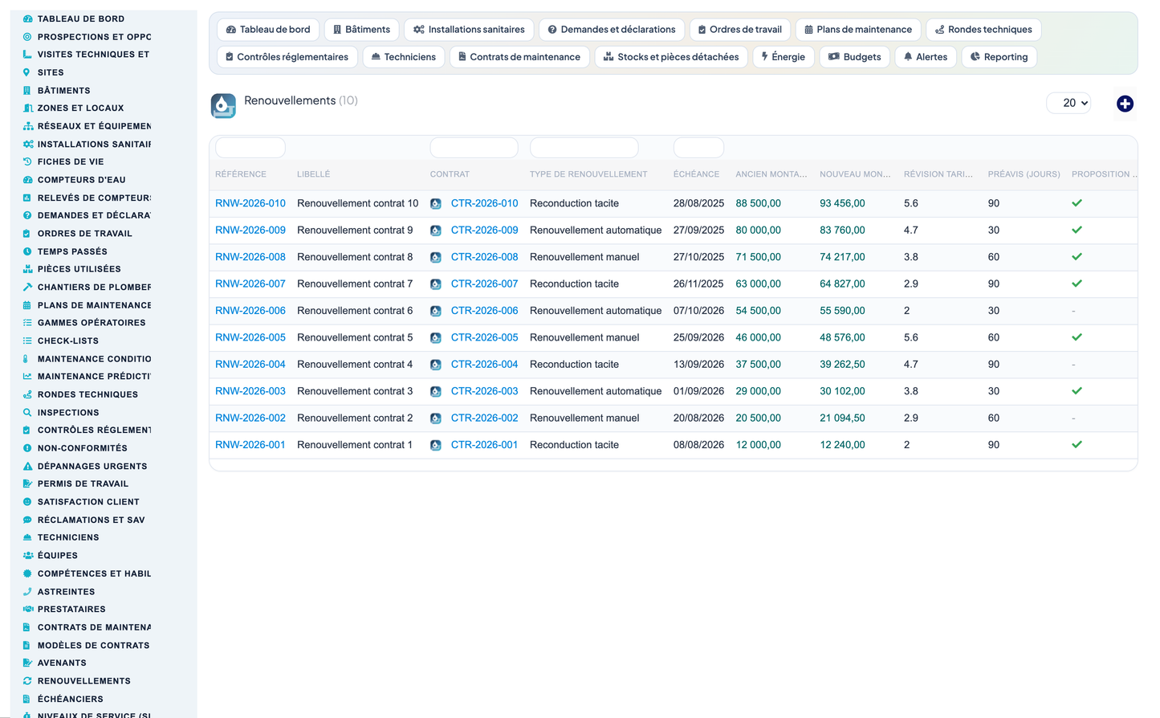This screenshot has height=718, width=1160.
Task: Click the bell icon on Alertes
Action: [x=908, y=57]
